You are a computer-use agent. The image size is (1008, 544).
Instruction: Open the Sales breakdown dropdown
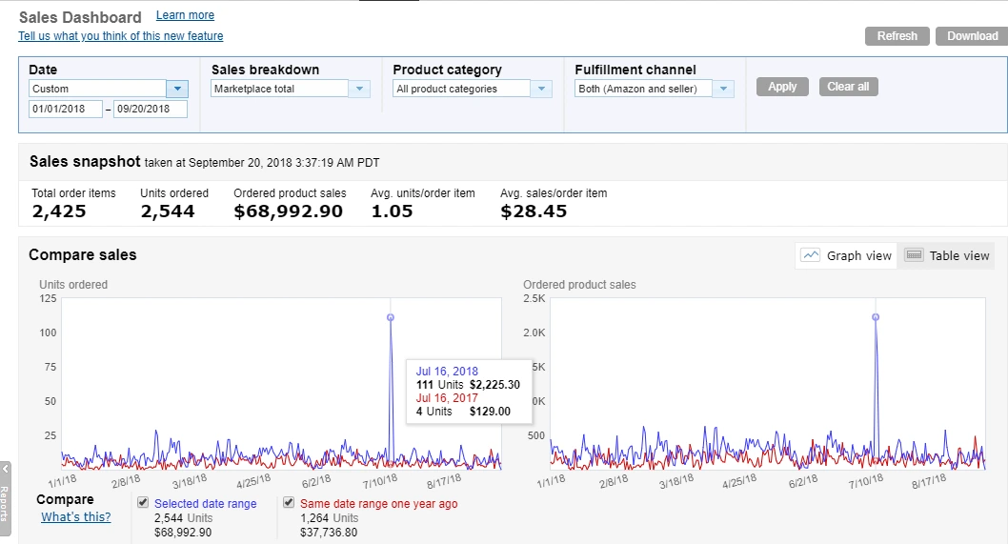click(359, 89)
